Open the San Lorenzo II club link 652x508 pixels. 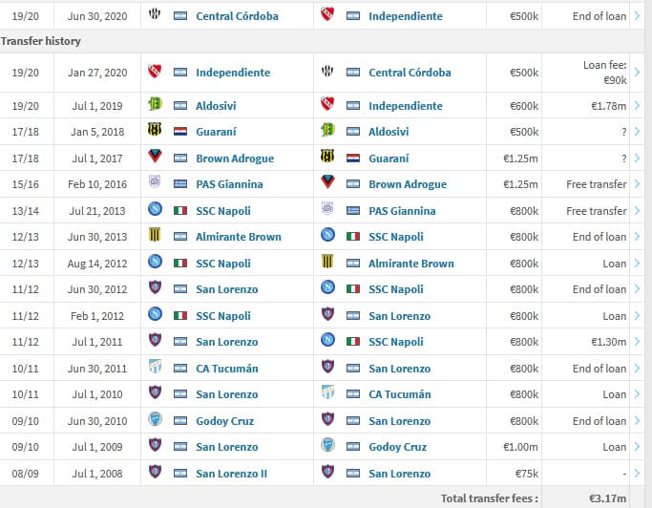(232, 473)
